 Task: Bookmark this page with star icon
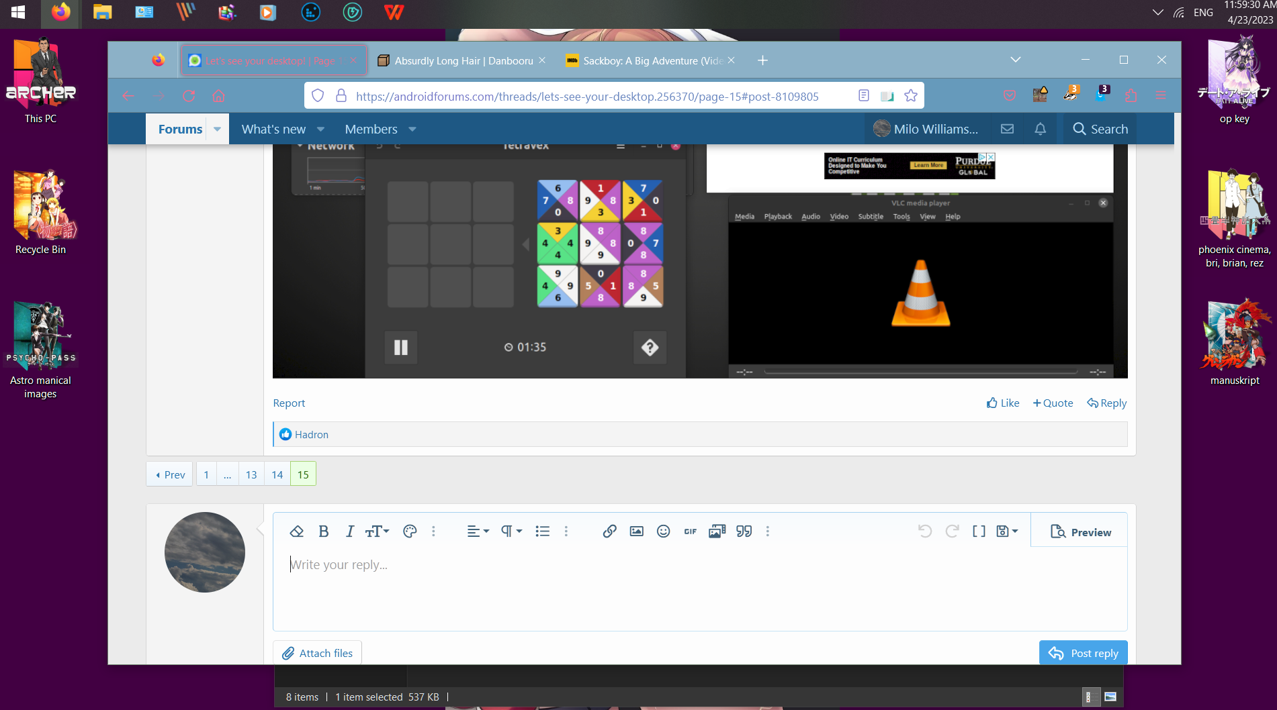pyautogui.click(x=911, y=96)
